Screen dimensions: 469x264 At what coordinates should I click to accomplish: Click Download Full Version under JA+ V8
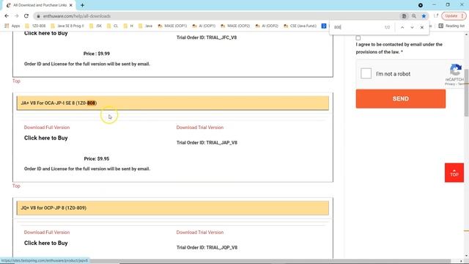tap(47, 127)
